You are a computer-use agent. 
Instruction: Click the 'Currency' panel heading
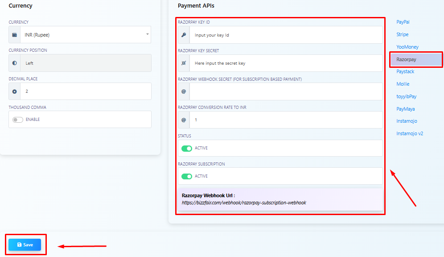[21, 6]
